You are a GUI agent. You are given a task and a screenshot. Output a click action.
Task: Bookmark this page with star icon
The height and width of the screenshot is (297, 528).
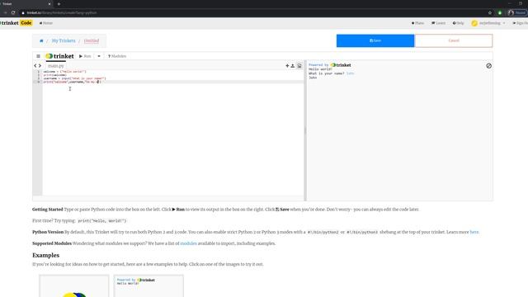(x=490, y=13)
